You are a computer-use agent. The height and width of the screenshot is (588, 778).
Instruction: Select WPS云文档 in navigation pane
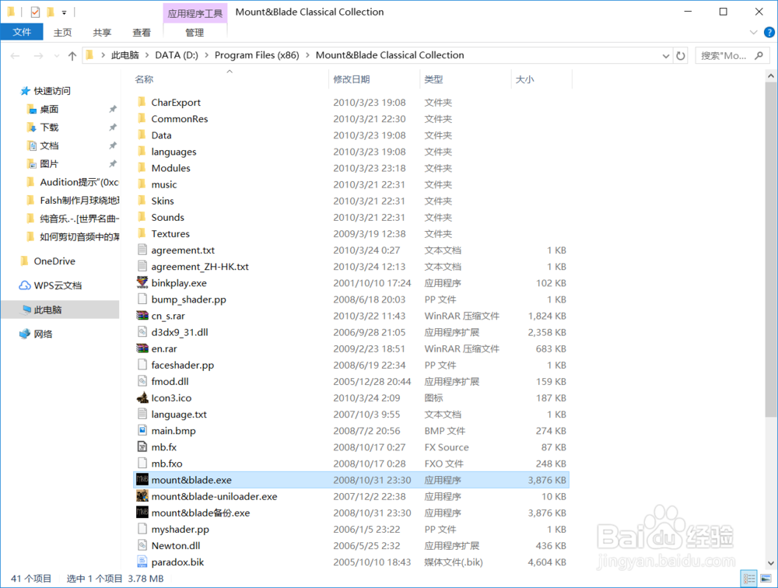click(58, 285)
